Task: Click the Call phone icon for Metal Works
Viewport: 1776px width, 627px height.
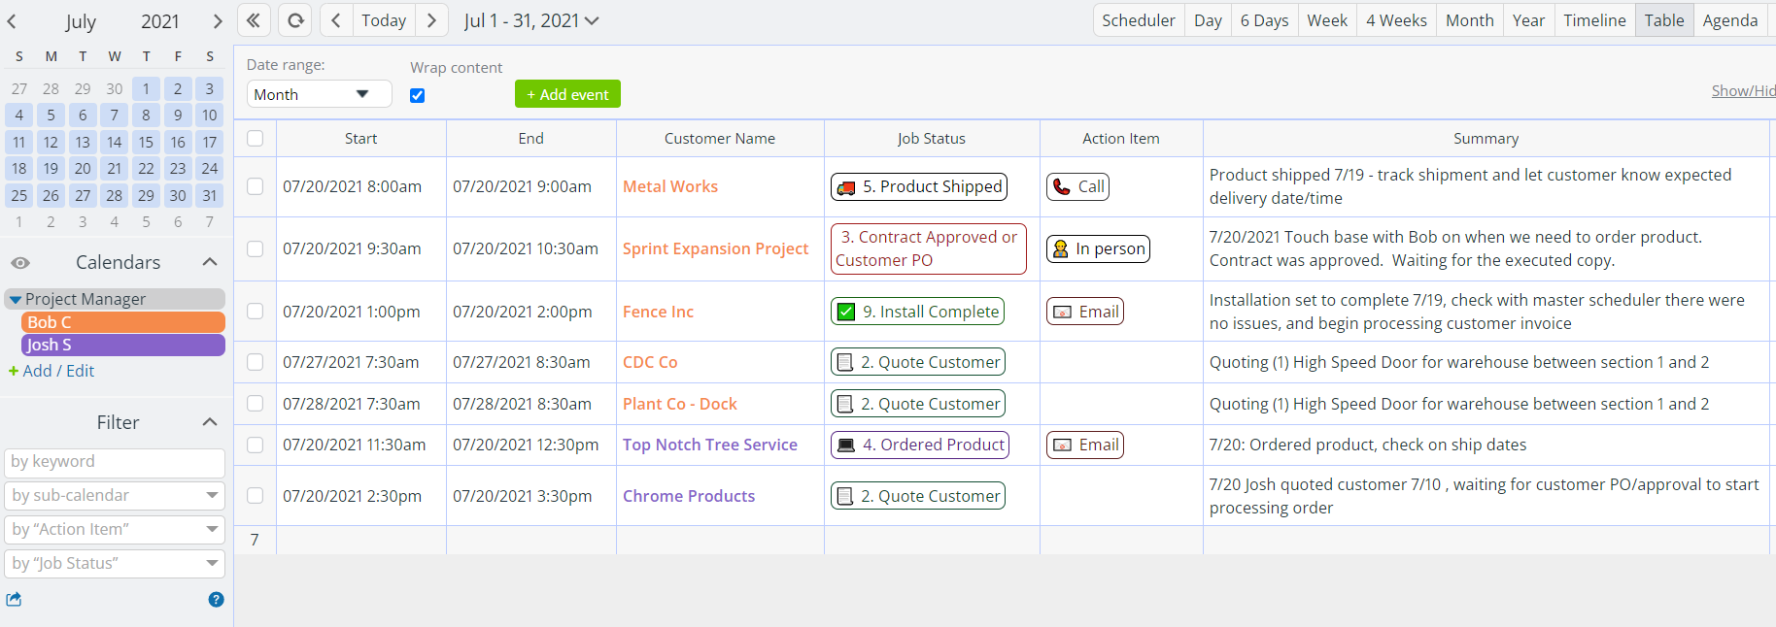Action: pyautogui.click(x=1062, y=187)
